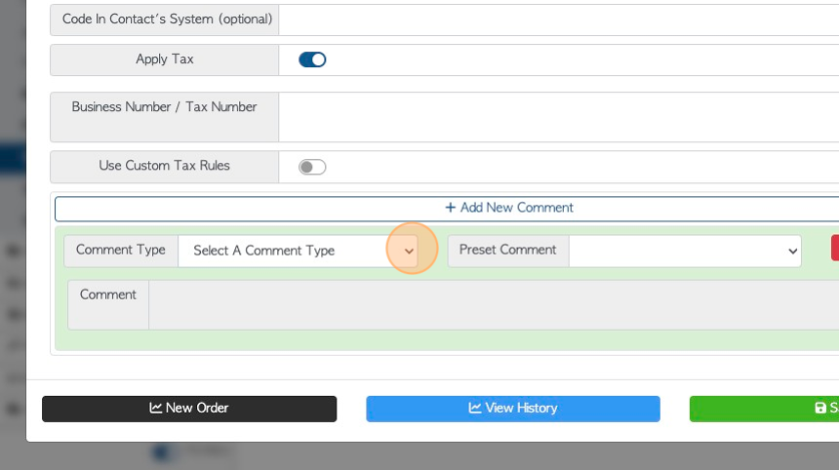Click the Comment Type field label
This screenshot has width=839, height=470.
(121, 251)
